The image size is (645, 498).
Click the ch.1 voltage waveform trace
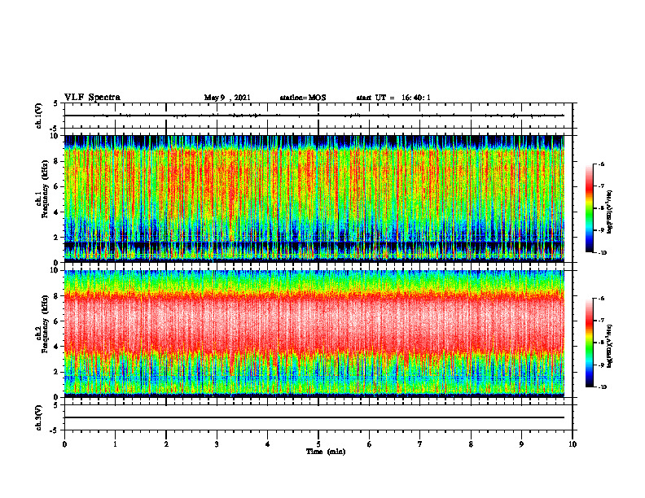(x=314, y=116)
